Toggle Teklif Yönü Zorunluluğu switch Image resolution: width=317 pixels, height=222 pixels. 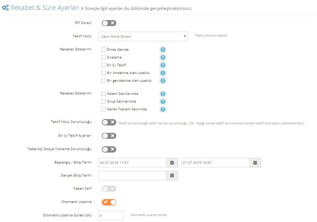coord(109,122)
